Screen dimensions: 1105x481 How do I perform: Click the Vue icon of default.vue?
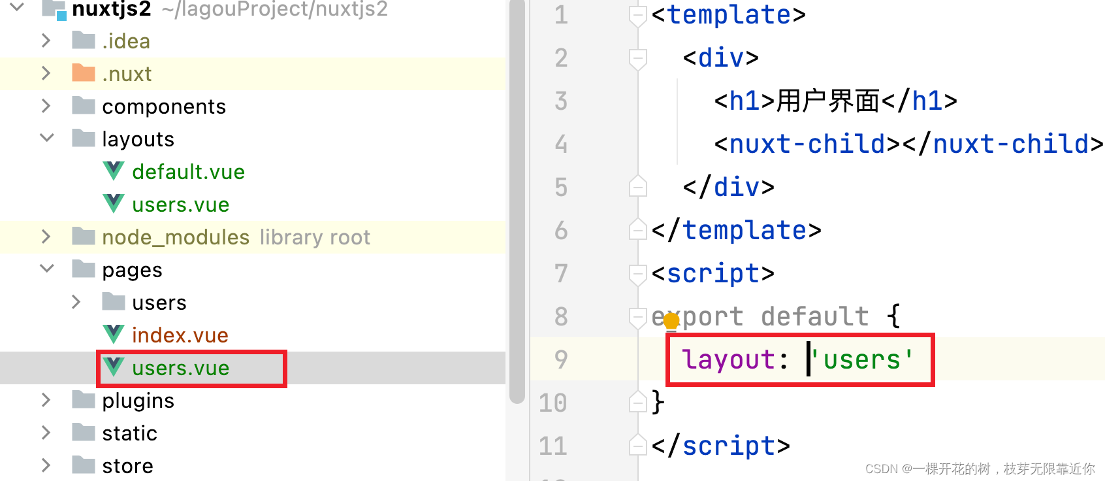coord(114,171)
